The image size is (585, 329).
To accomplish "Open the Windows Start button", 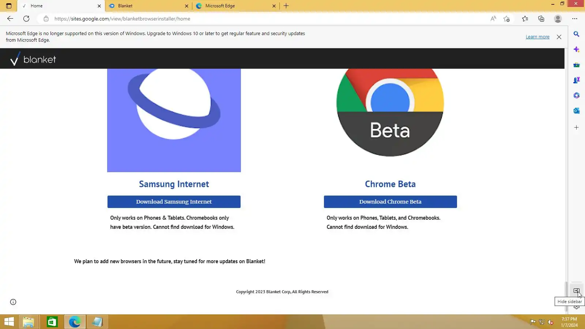I will click(9, 322).
